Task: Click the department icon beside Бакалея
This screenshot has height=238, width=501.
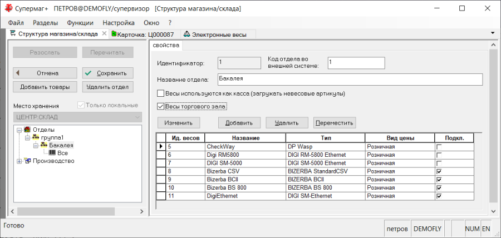Action: (44, 145)
